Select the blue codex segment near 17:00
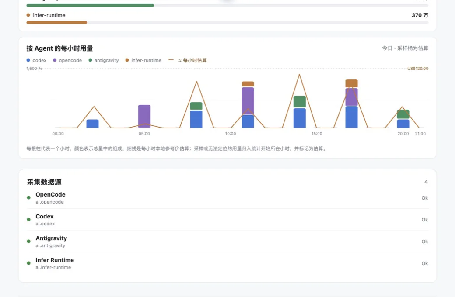The image size is (455, 297). tap(351, 117)
